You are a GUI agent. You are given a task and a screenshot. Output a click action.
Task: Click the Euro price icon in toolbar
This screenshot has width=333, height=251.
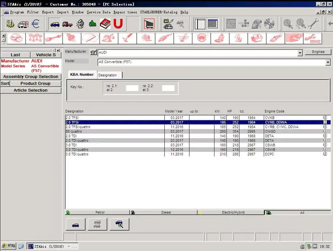pos(35,24)
